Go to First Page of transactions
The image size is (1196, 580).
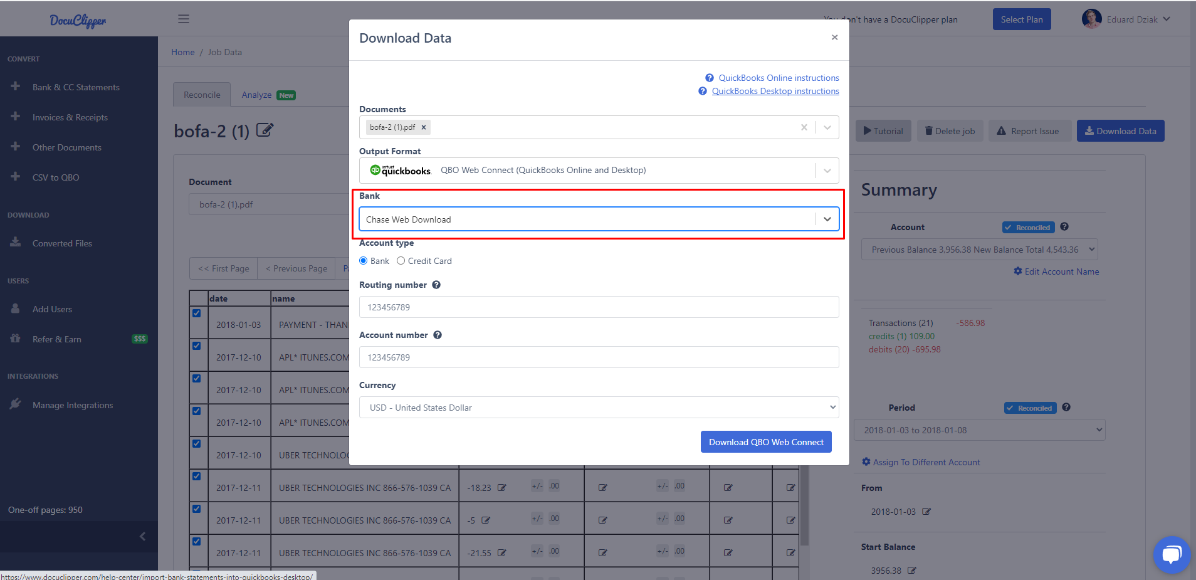click(x=223, y=268)
